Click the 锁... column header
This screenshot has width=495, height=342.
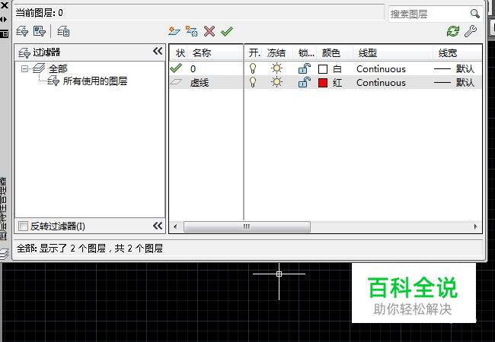tap(306, 52)
